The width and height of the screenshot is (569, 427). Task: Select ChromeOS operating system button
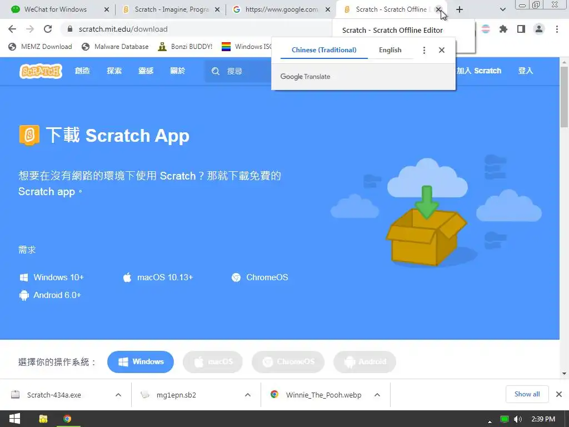pos(288,361)
